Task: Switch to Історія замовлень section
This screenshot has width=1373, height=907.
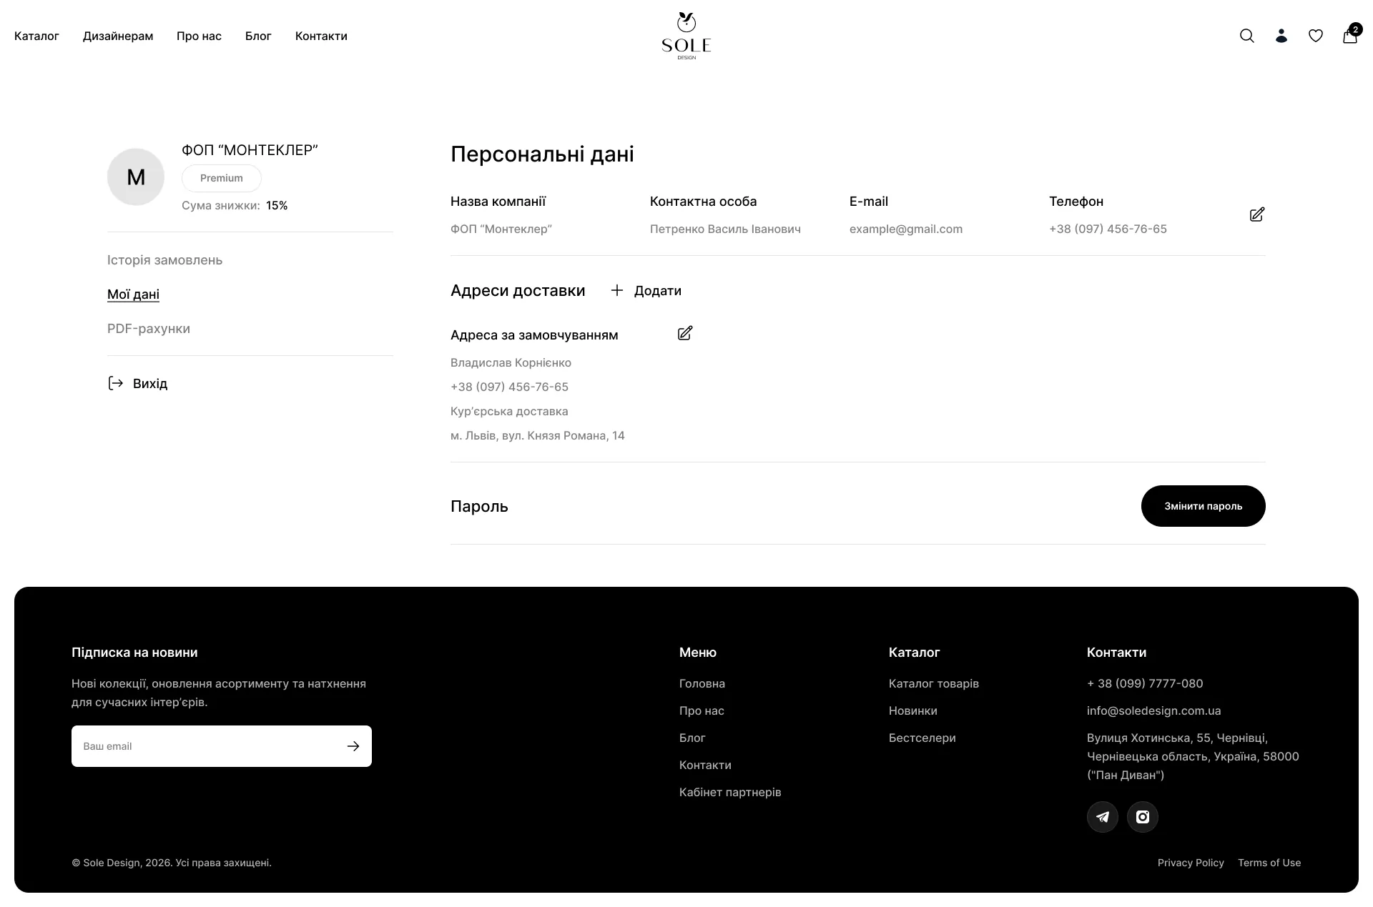Action: point(164,260)
